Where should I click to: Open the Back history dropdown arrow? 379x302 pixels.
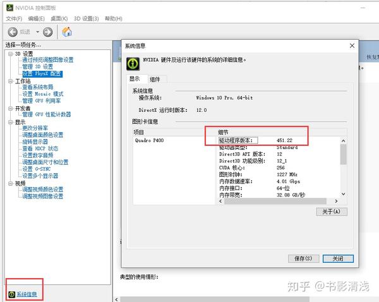coord(37,32)
